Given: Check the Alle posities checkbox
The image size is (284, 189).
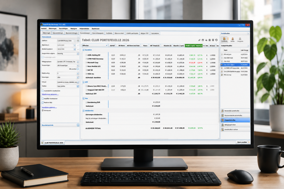Looking at the screenshot, I should click(x=78, y=69).
